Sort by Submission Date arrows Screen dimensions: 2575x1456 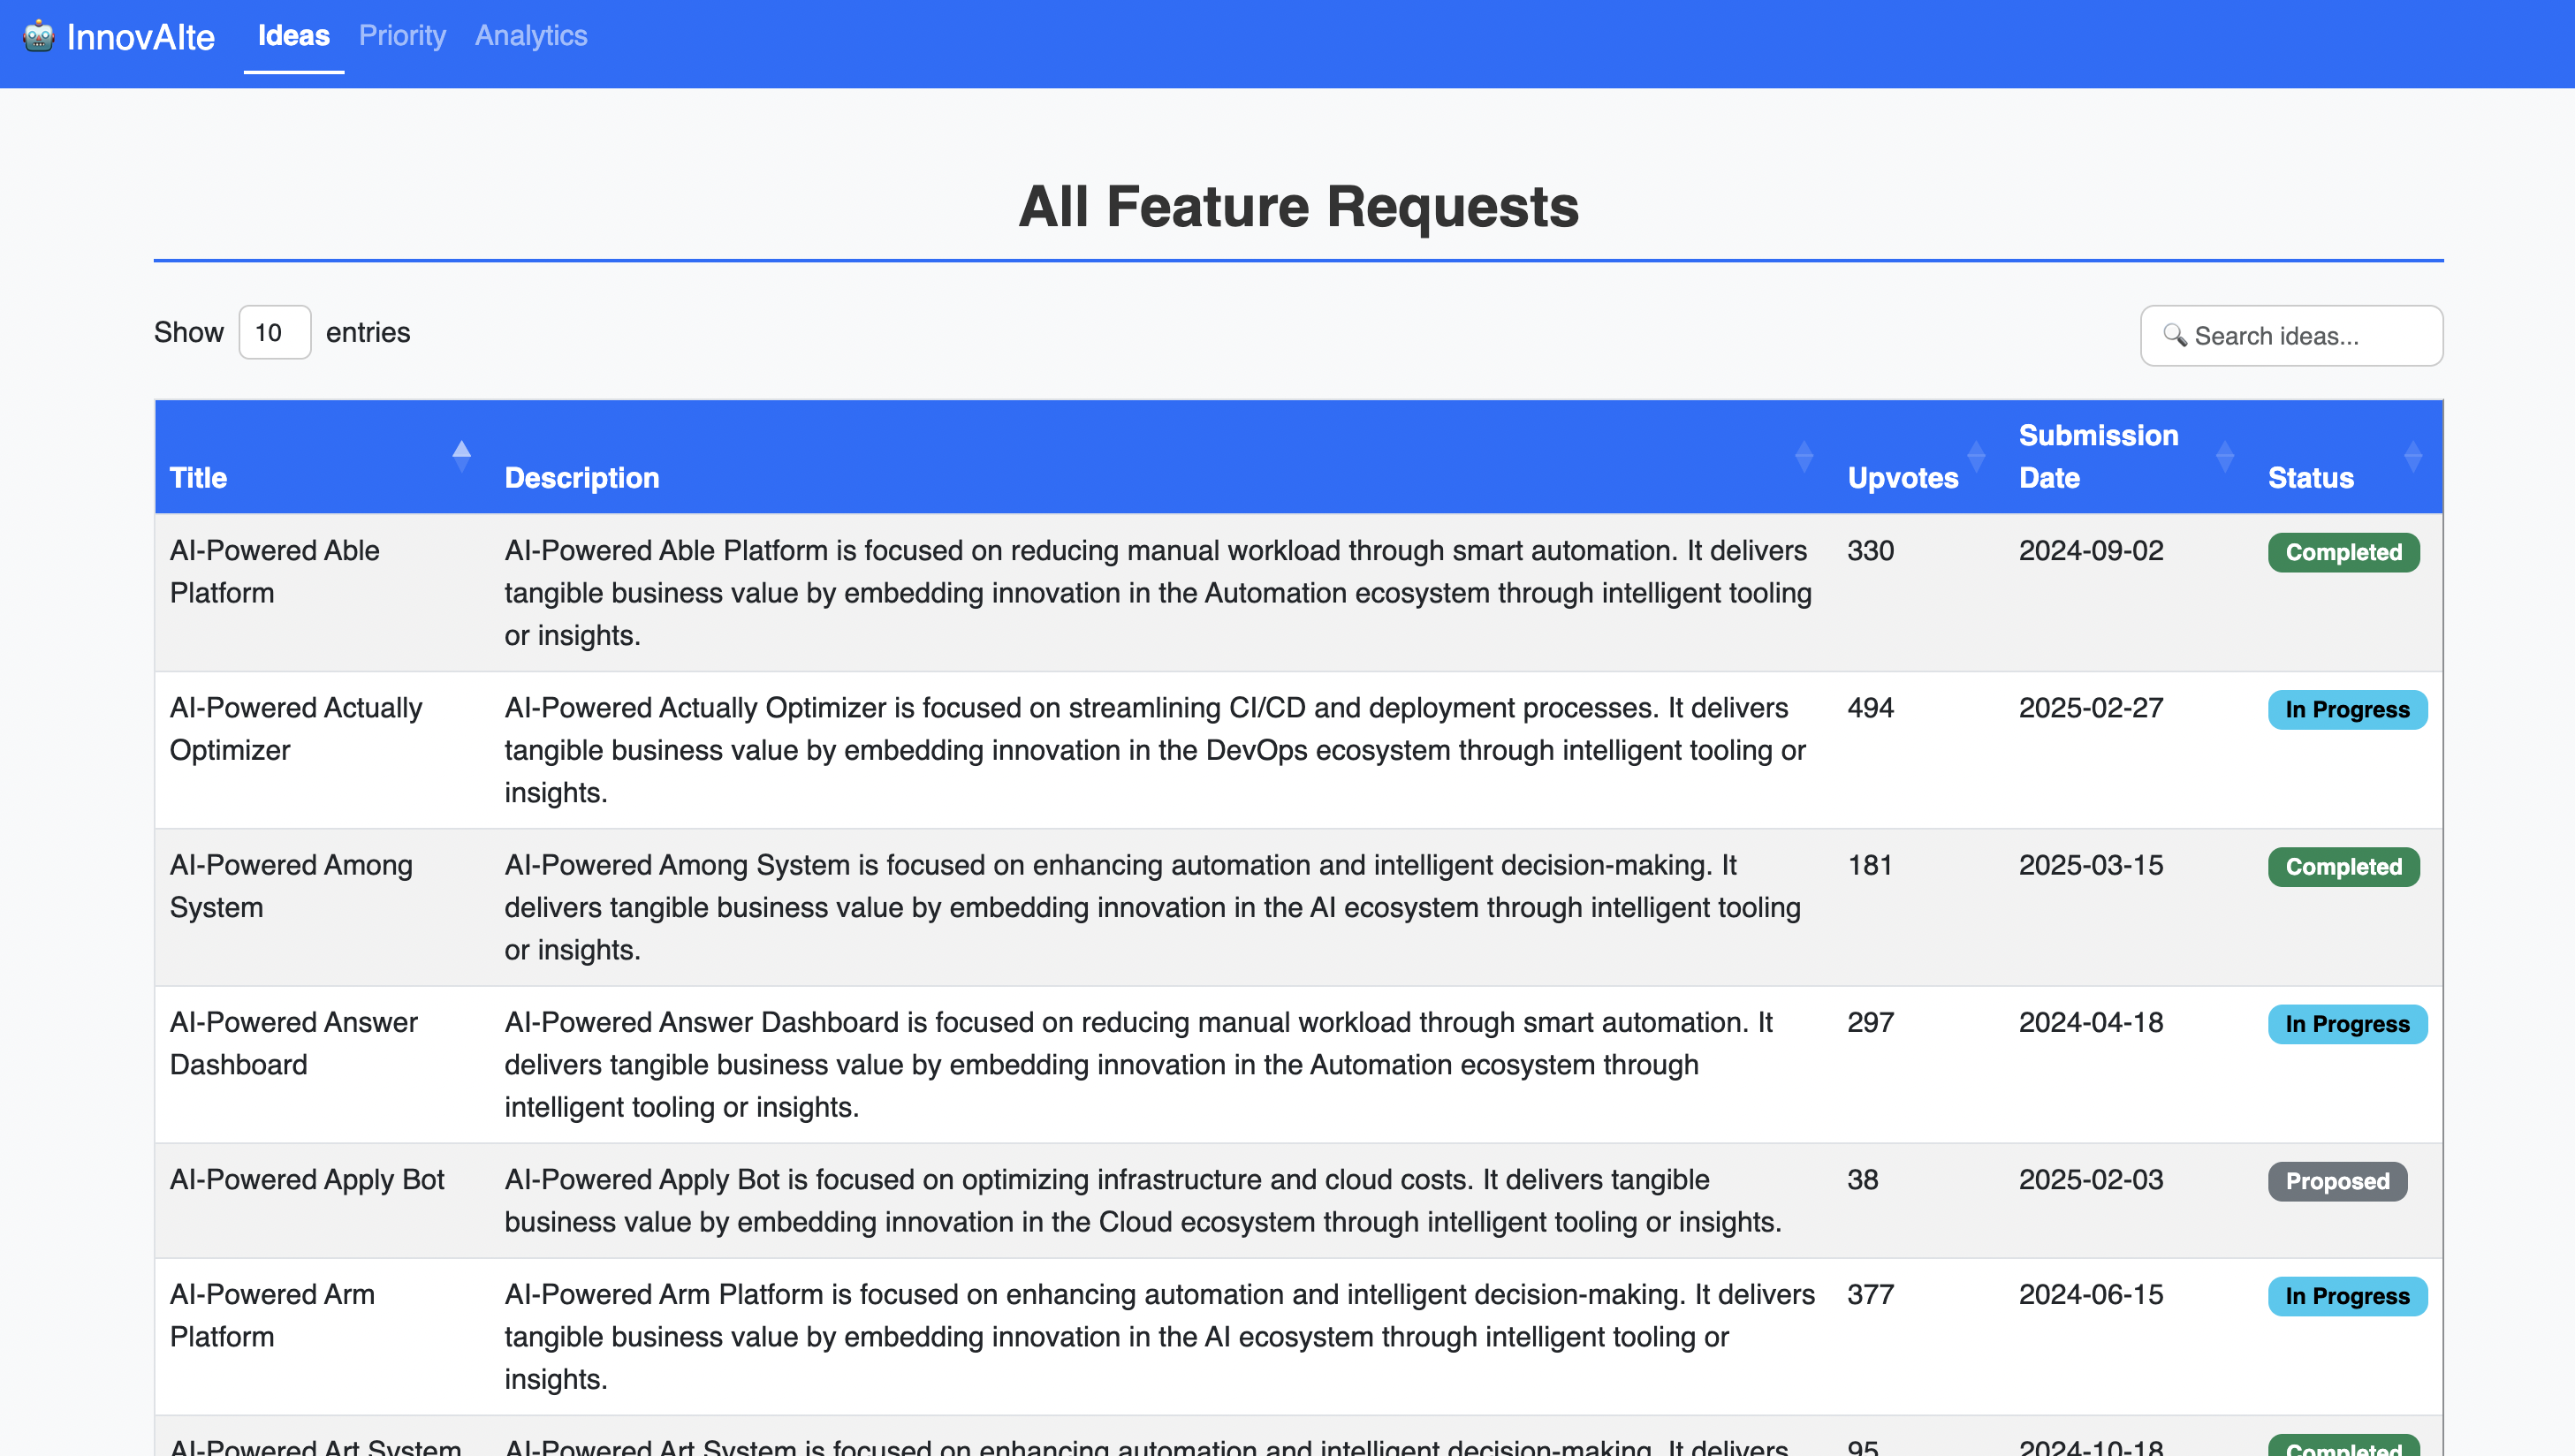coord(2224,456)
